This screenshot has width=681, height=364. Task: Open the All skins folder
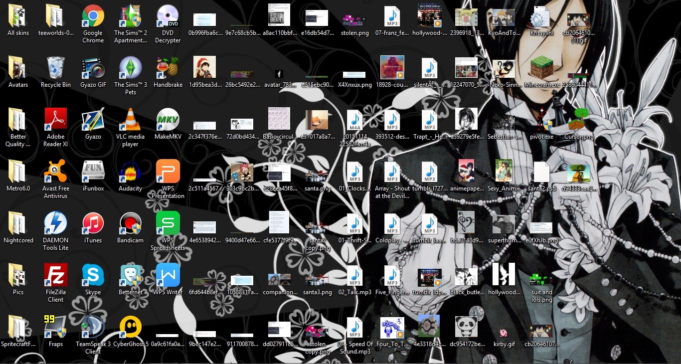click(18, 16)
